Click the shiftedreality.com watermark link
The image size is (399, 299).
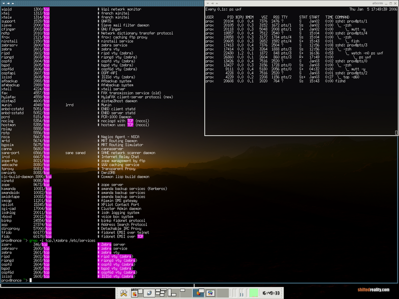point(373,290)
